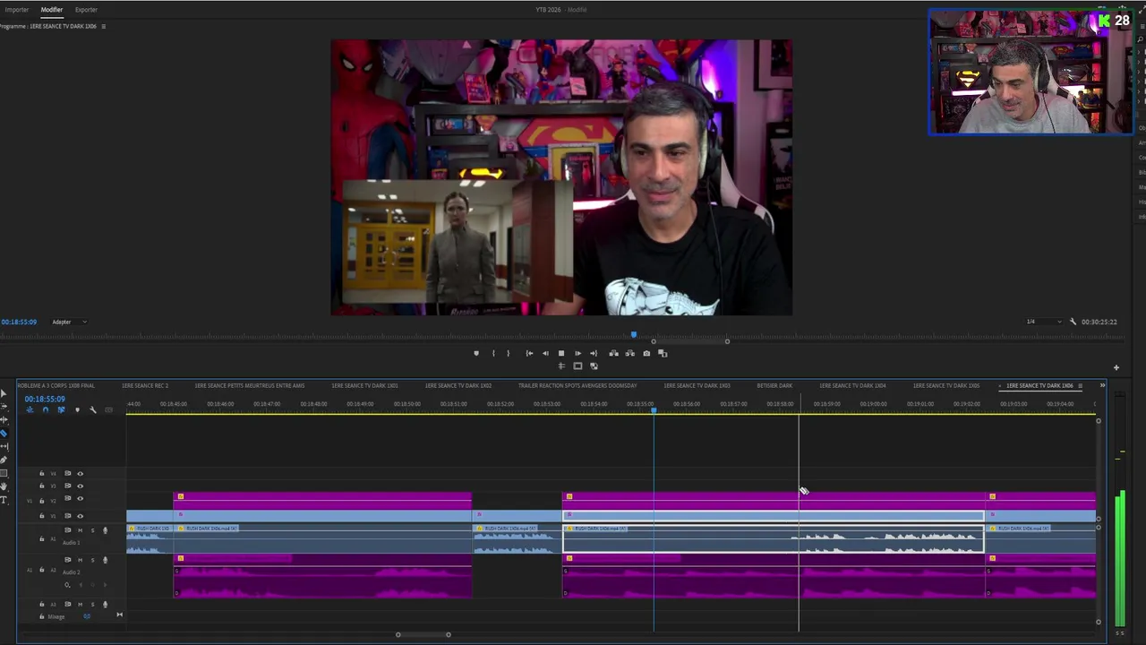Hide video track V4 output
Viewport: 1146px width, 645px height.
pyautogui.click(x=80, y=473)
